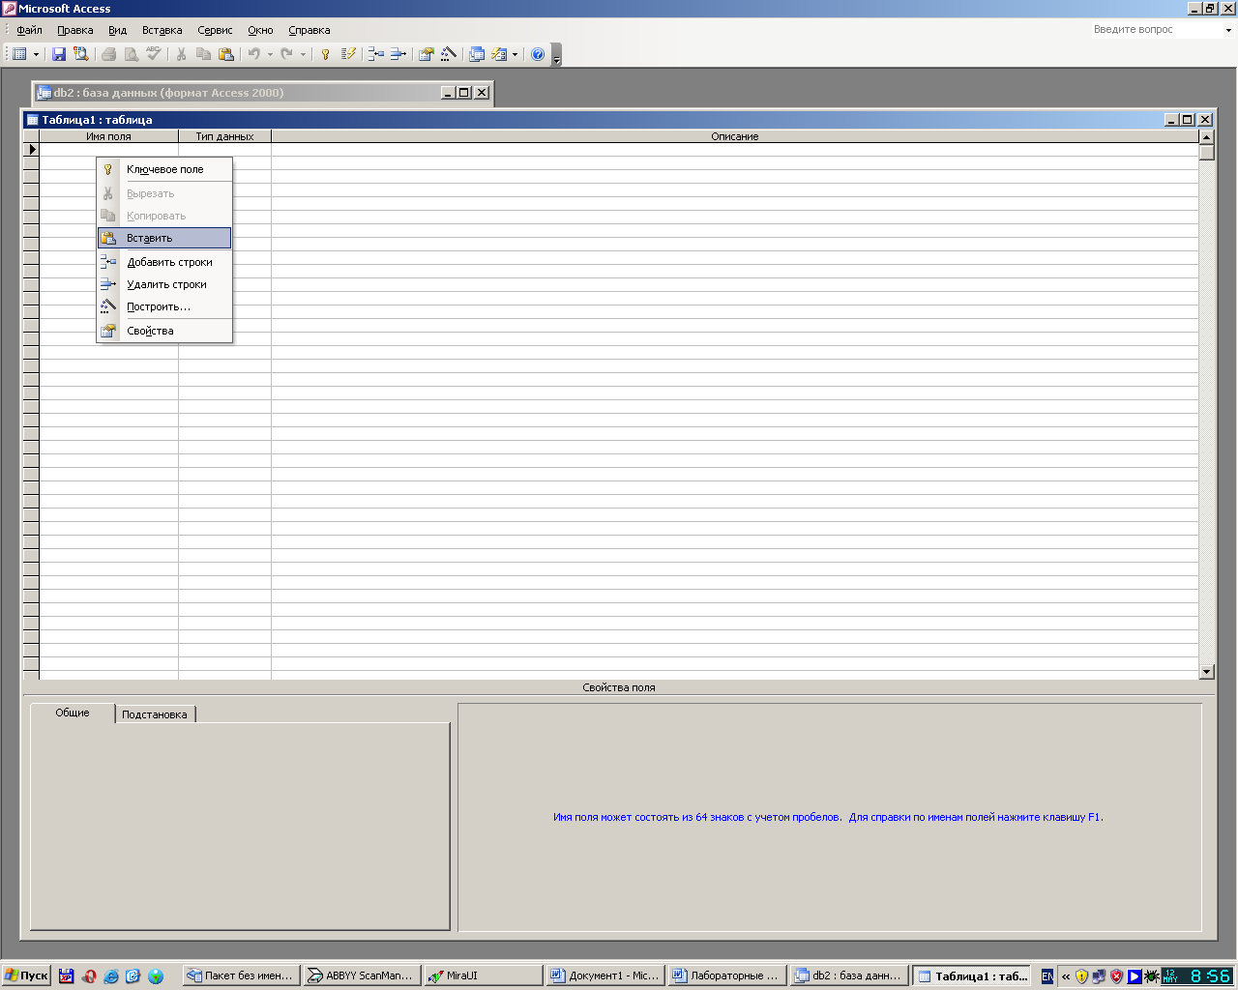Screen dimensions: 1238x990
Task: Open the Пуск Start button
Action: 26,975
